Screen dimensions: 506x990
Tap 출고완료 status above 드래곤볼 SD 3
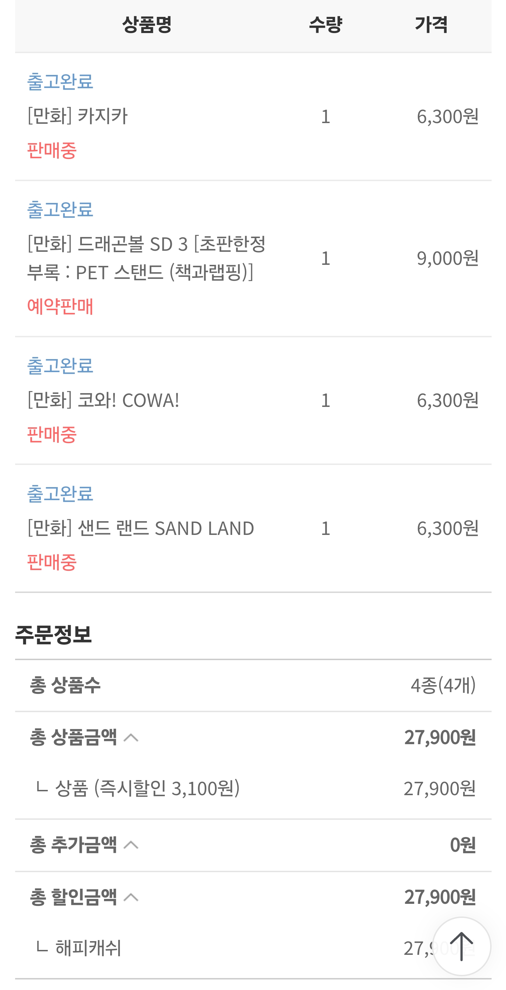tap(60, 210)
